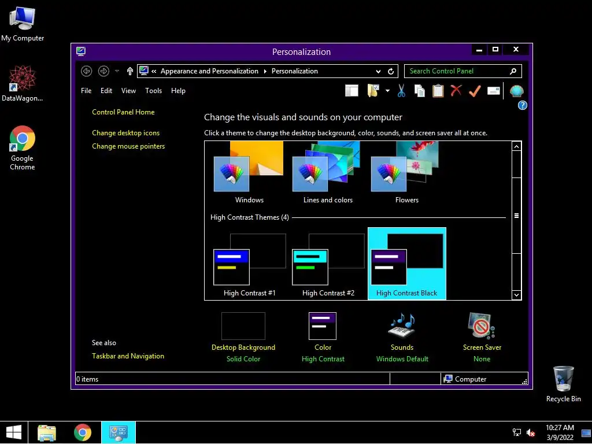Open the File menu
Image resolution: width=592 pixels, height=444 pixels.
point(86,91)
